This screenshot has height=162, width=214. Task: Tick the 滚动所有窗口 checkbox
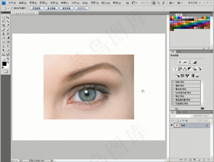13,9
